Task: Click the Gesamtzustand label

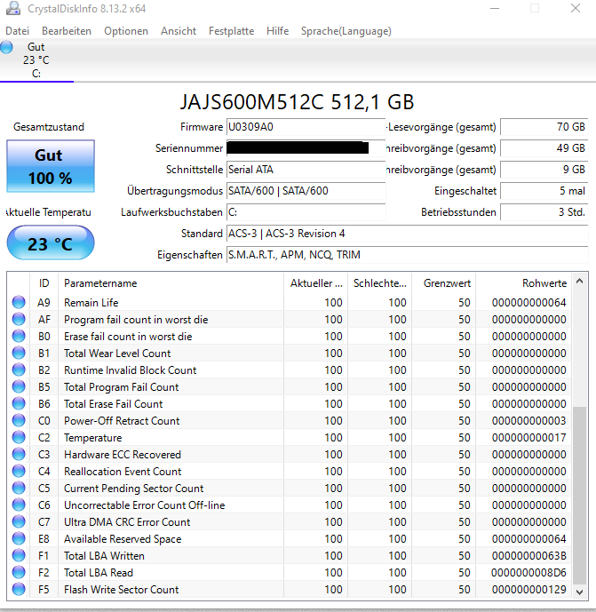Action: pyautogui.click(x=49, y=127)
